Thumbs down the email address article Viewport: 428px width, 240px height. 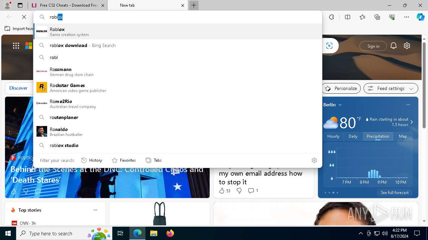click(x=239, y=191)
